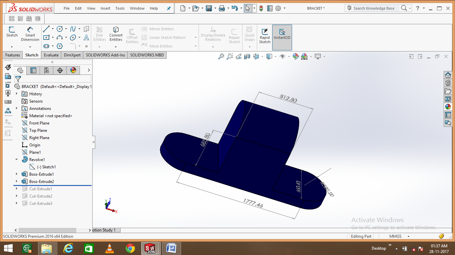Toggle Hide/Show Items in the view toolbar
This screenshot has height=255, width=455.
283,56
